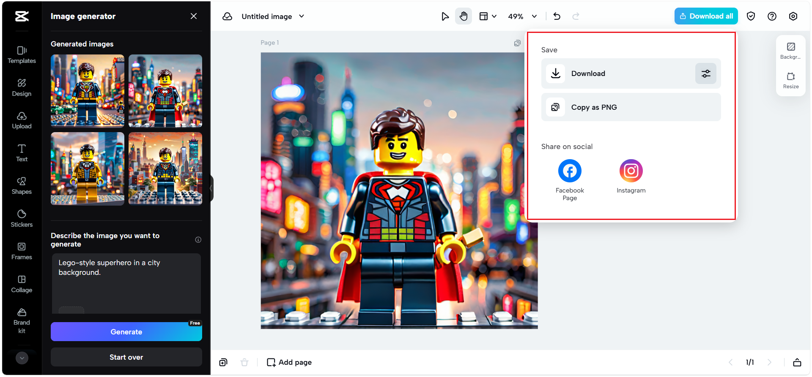Image resolution: width=812 pixels, height=377 pixels.
Task: Click the Start over button
Action: pos(126,357)
